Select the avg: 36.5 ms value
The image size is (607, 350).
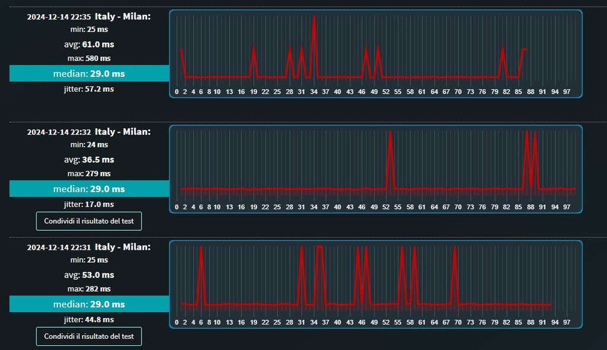tap(89, 160)
